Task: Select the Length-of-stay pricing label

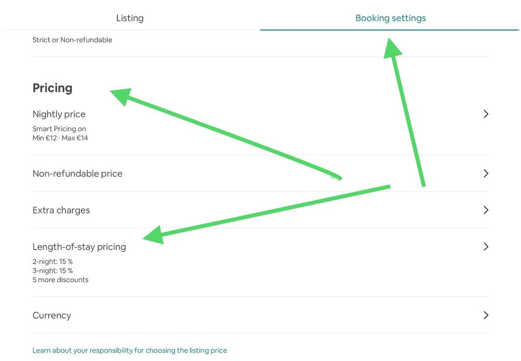Action: point(79,246)
